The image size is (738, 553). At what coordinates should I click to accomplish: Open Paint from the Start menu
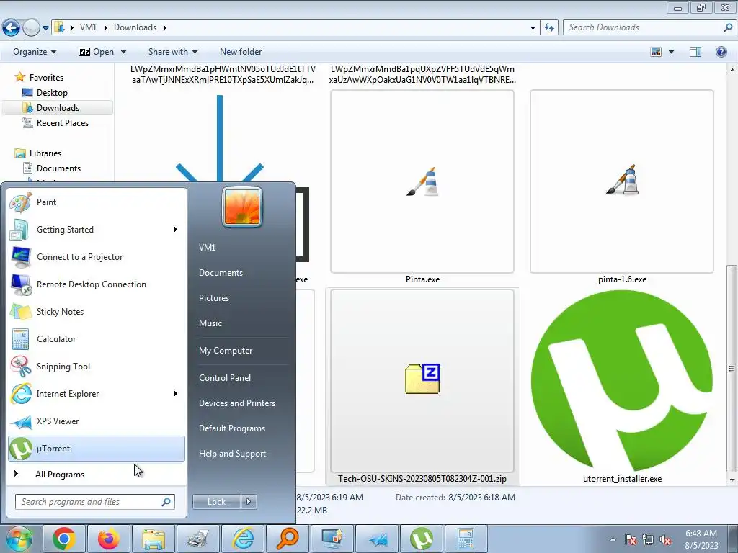[x=97, y=202]
